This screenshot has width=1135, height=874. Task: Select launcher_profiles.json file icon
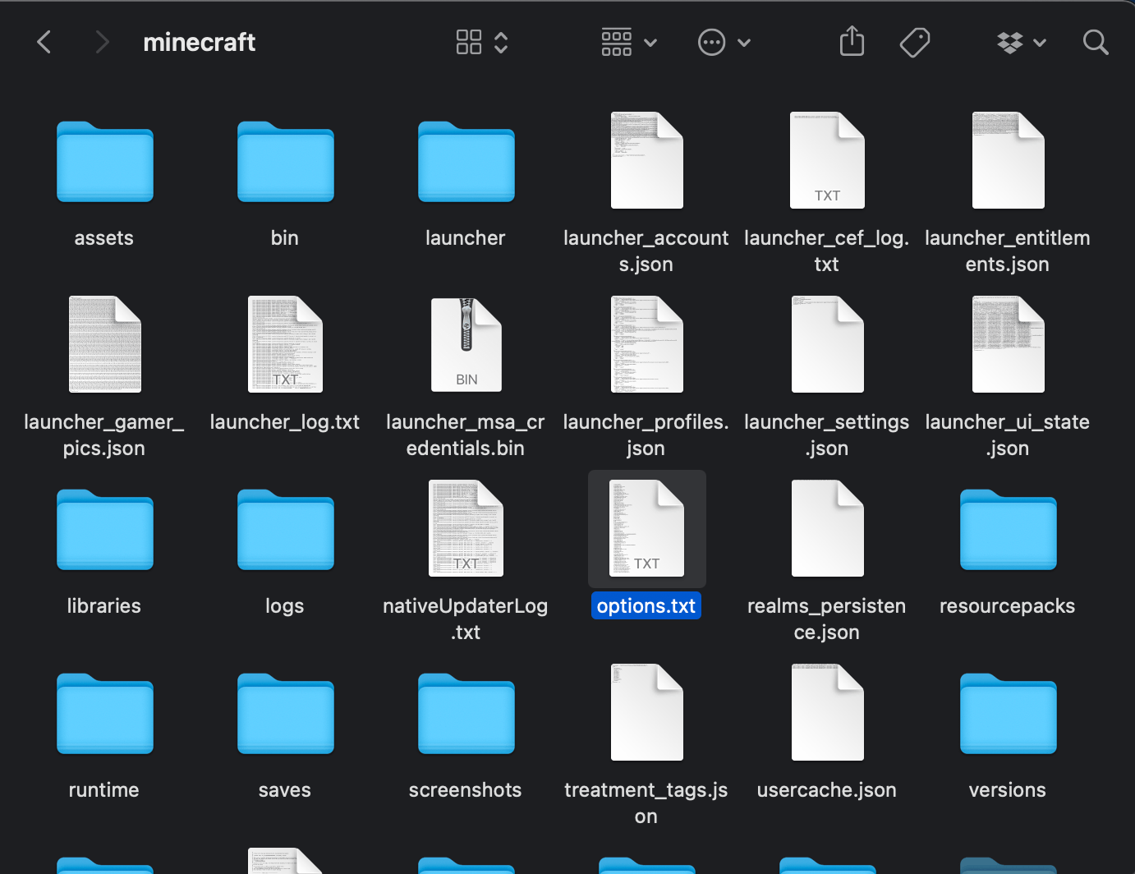647,344
